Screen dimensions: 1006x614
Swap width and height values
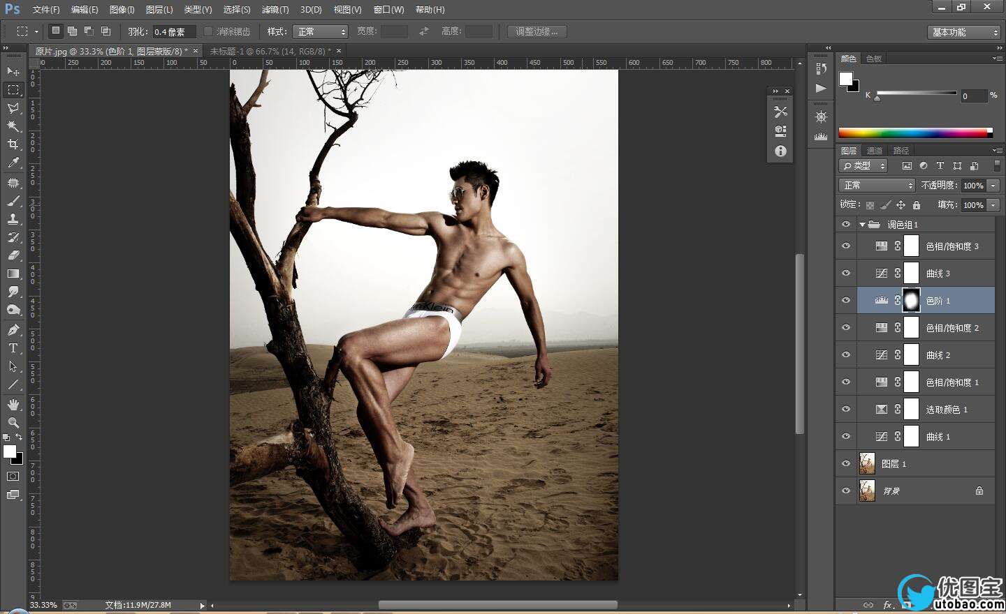423,31
